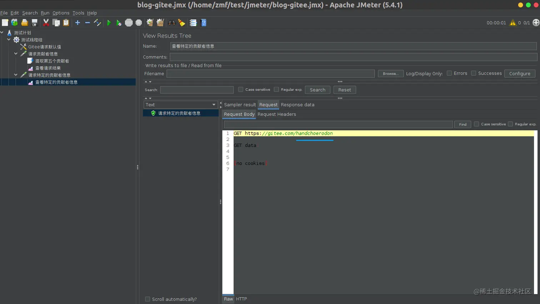This screenshot has height=304, width=540.
Task: Click the Clear All results icon
Action: 160,23
